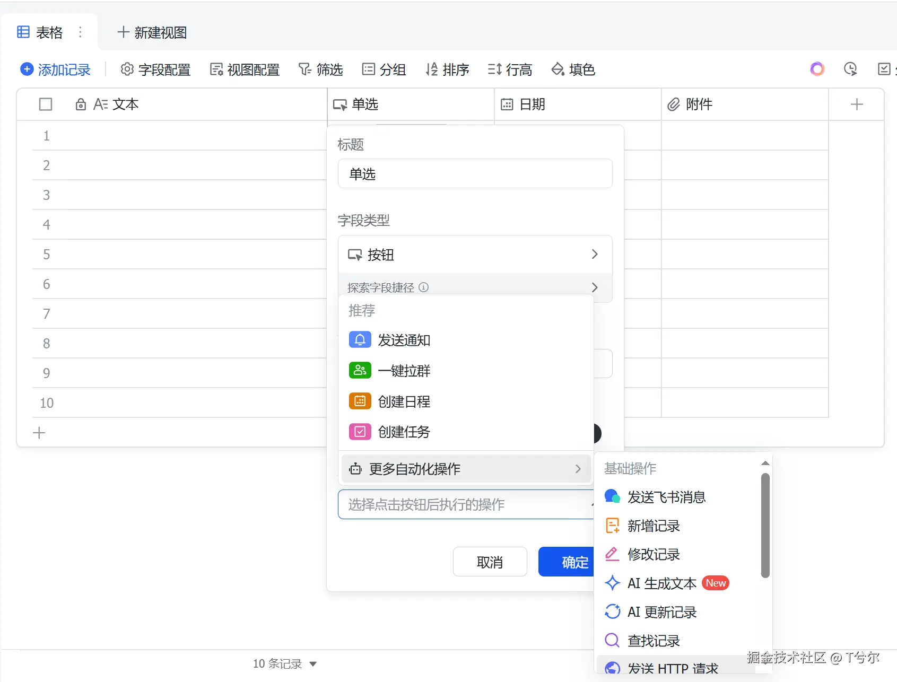Open the group (分组) tool
The height and width of the screenshot is (682, 897).
(x=384, y=69)
